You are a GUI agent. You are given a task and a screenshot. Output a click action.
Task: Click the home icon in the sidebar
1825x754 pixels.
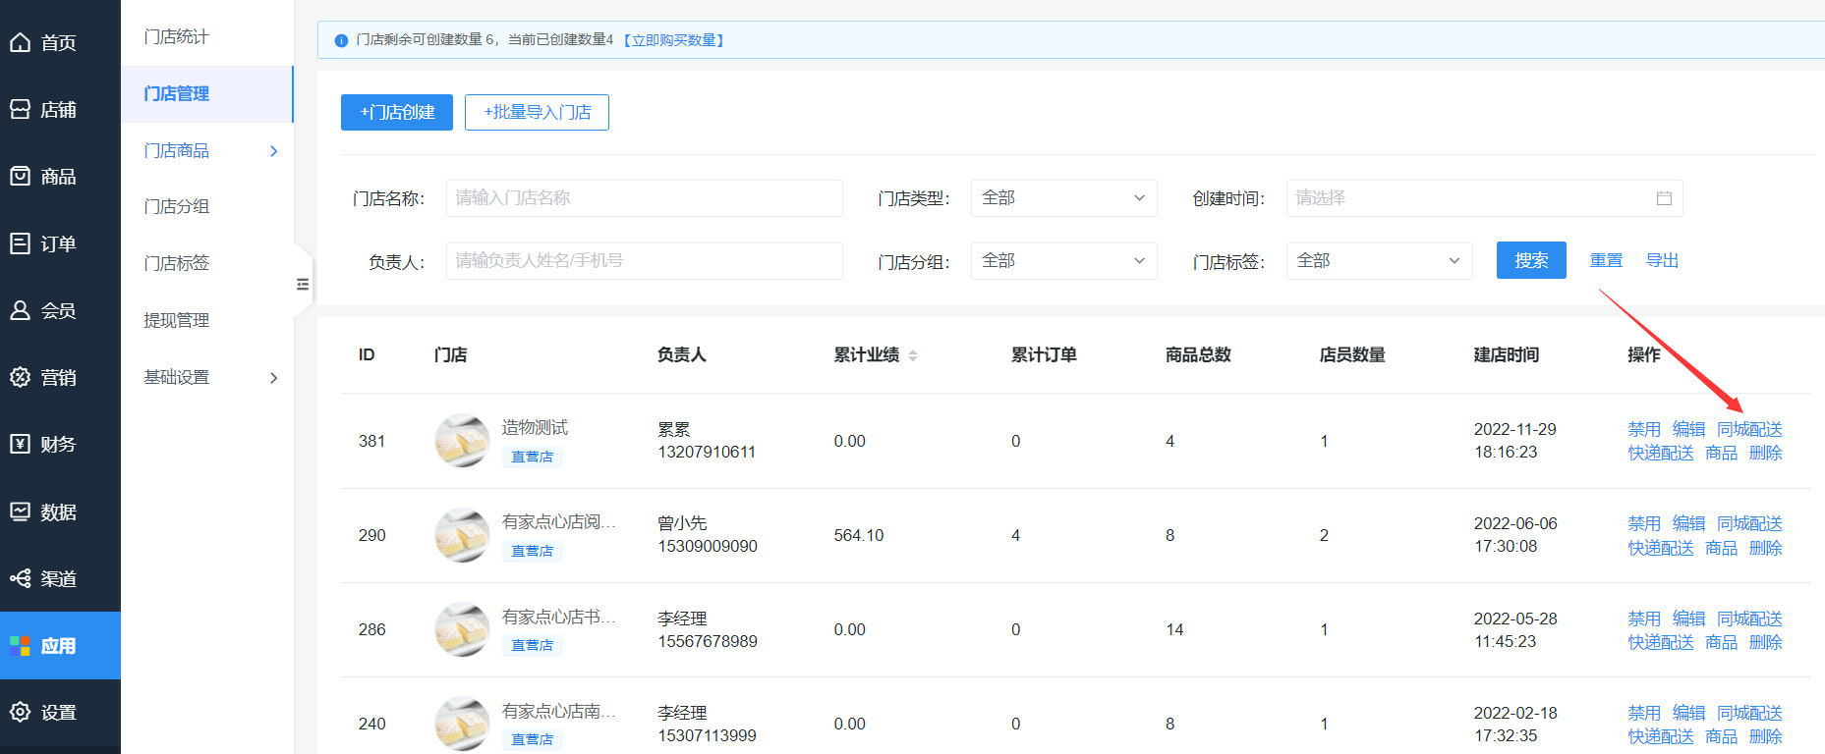21,42
